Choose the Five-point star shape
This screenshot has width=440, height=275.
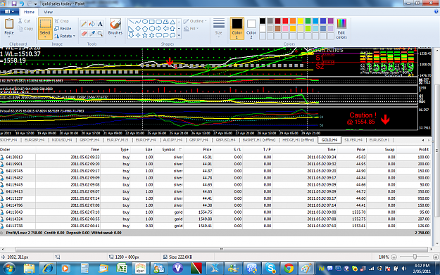pyautogui.click(x=145, y=35)
